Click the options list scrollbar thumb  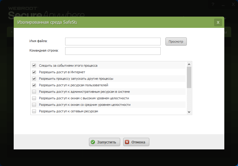click(x=189, y=77)
